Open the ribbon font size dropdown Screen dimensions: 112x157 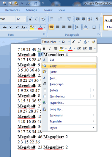tap(25, 19)
